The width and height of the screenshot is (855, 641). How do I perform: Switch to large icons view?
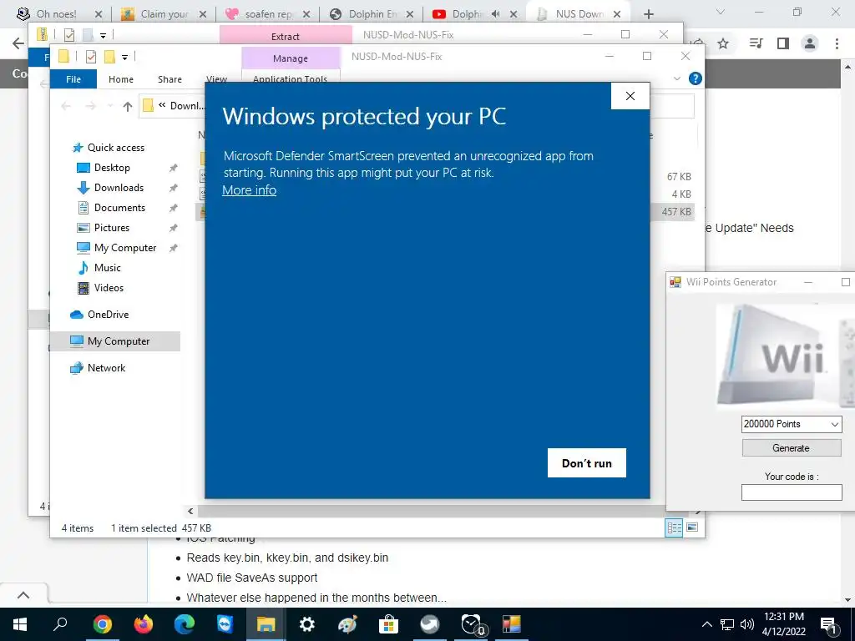pyautogui.click(x=692, y=527)
